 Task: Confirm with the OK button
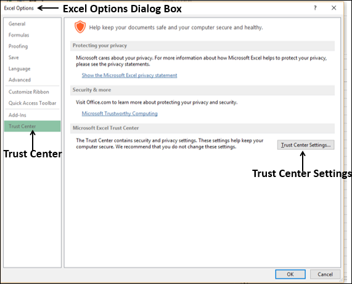(x=290, y=274)
